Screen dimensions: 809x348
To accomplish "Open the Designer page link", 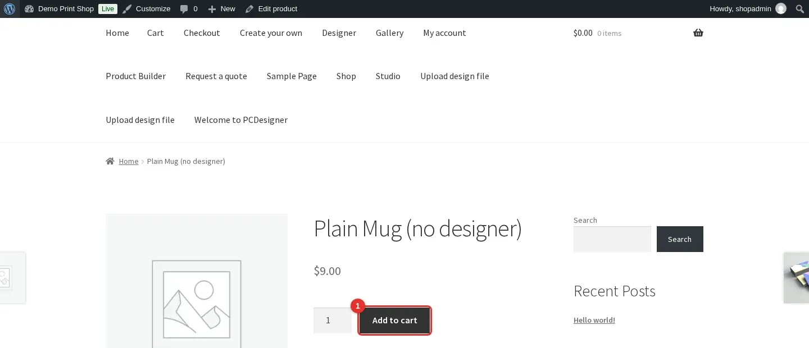I will click(339, 33).
